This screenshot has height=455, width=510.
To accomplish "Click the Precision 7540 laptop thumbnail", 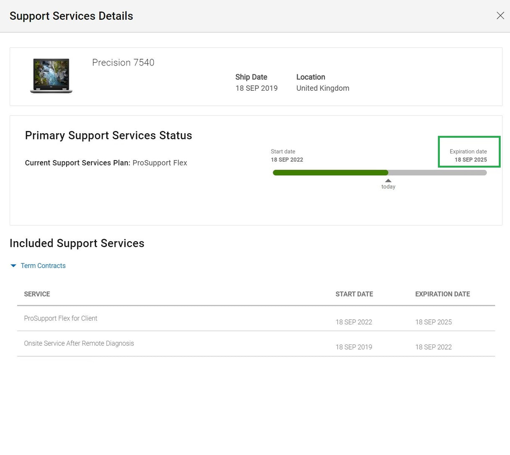I will tap(51, 76).
